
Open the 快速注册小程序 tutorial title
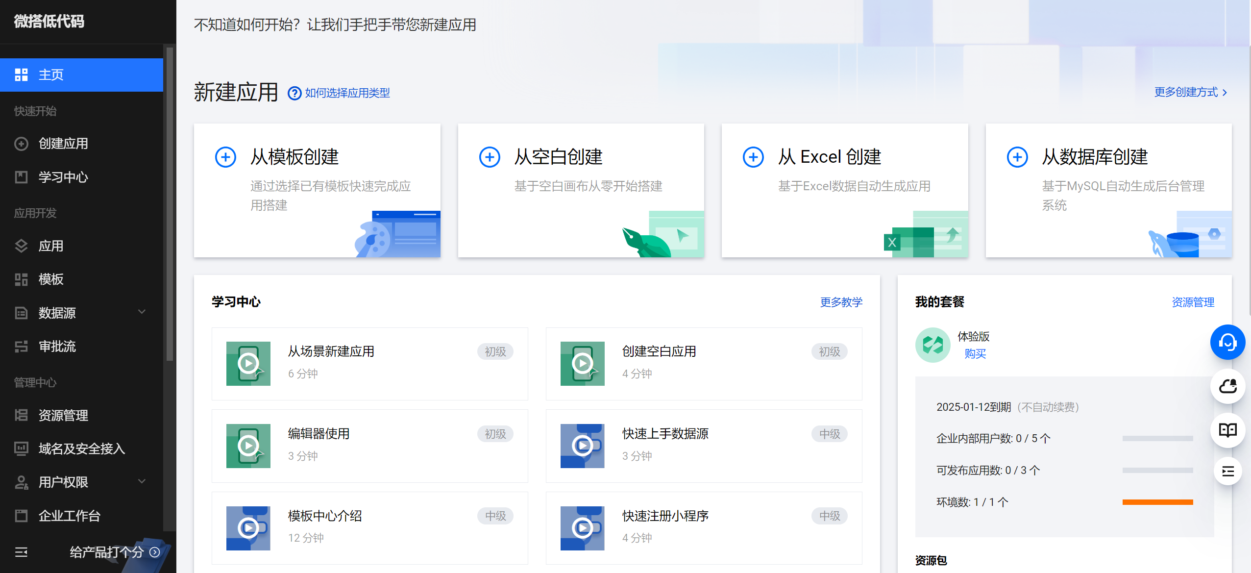point(665,516)
